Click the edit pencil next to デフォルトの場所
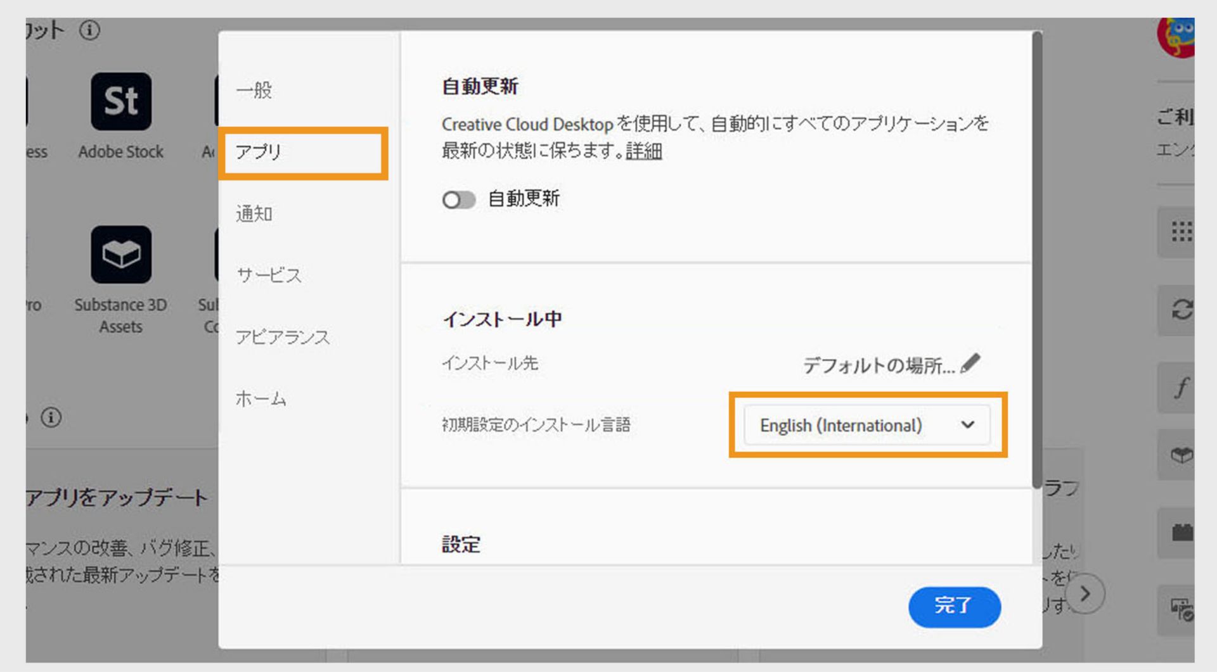 [970, 364]
